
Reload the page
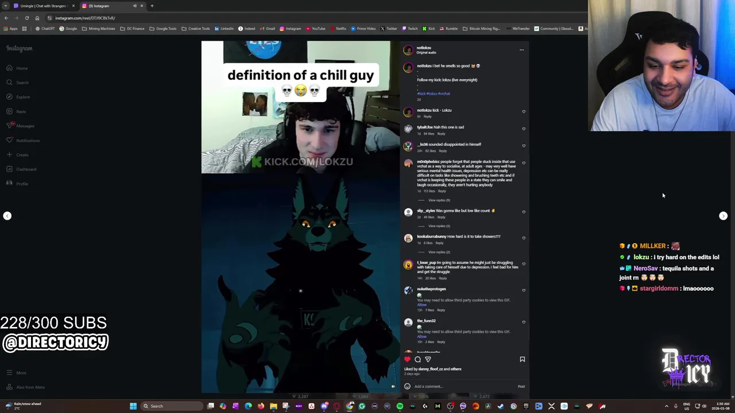[26, 18]
